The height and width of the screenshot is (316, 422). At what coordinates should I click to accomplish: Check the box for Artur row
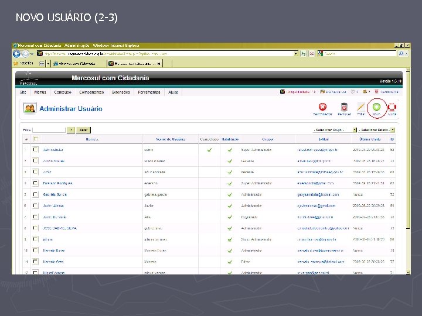pos(36,171)
